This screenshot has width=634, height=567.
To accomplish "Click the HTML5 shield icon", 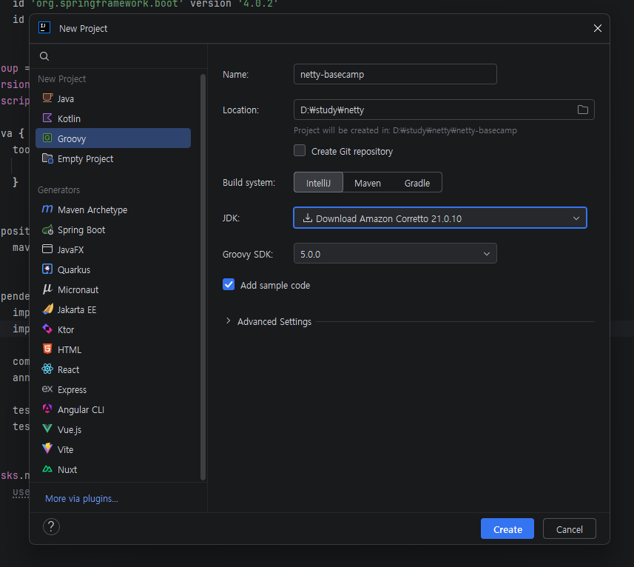I will (x=47, y=349).
